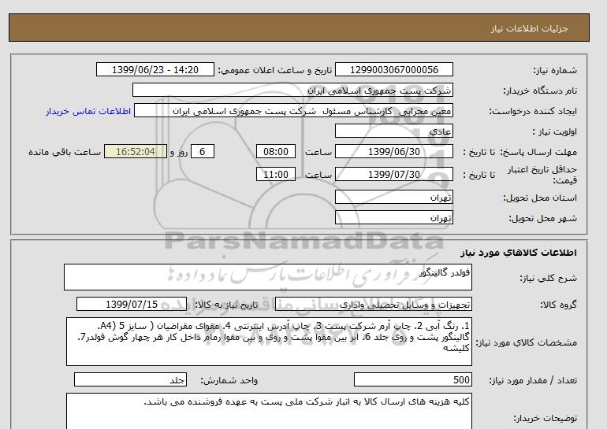Click the remaining time countdown 16:52:04
607x429 pixels.
coord(136,151)
